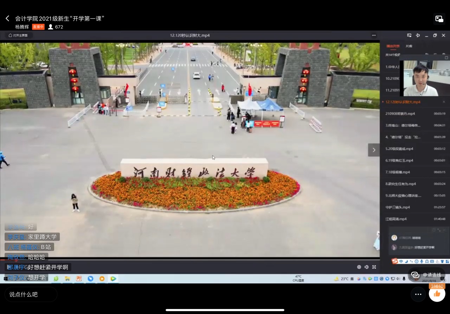This screenshot has width=450, height=314.
Task: Mute the player volume speaker icon
Action: [x=366, y=267]
